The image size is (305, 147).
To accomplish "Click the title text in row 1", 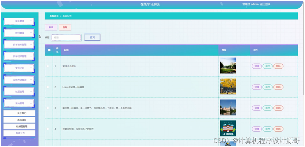I will click(69, 66).
